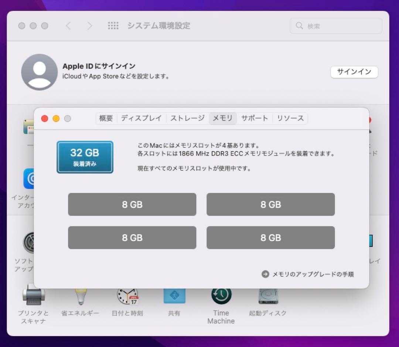The width and height of the screenshot is (399, 347).
Task: Click the サインイン button
Action: click(354, 72)
